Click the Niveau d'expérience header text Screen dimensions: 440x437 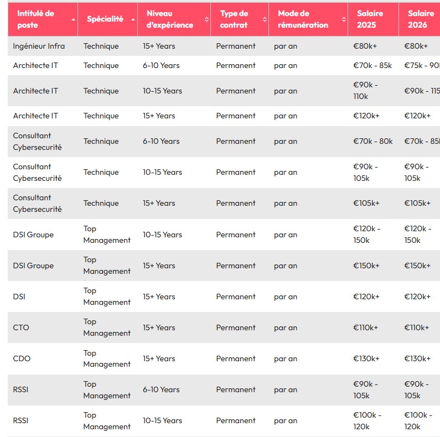tap(169, 19)
